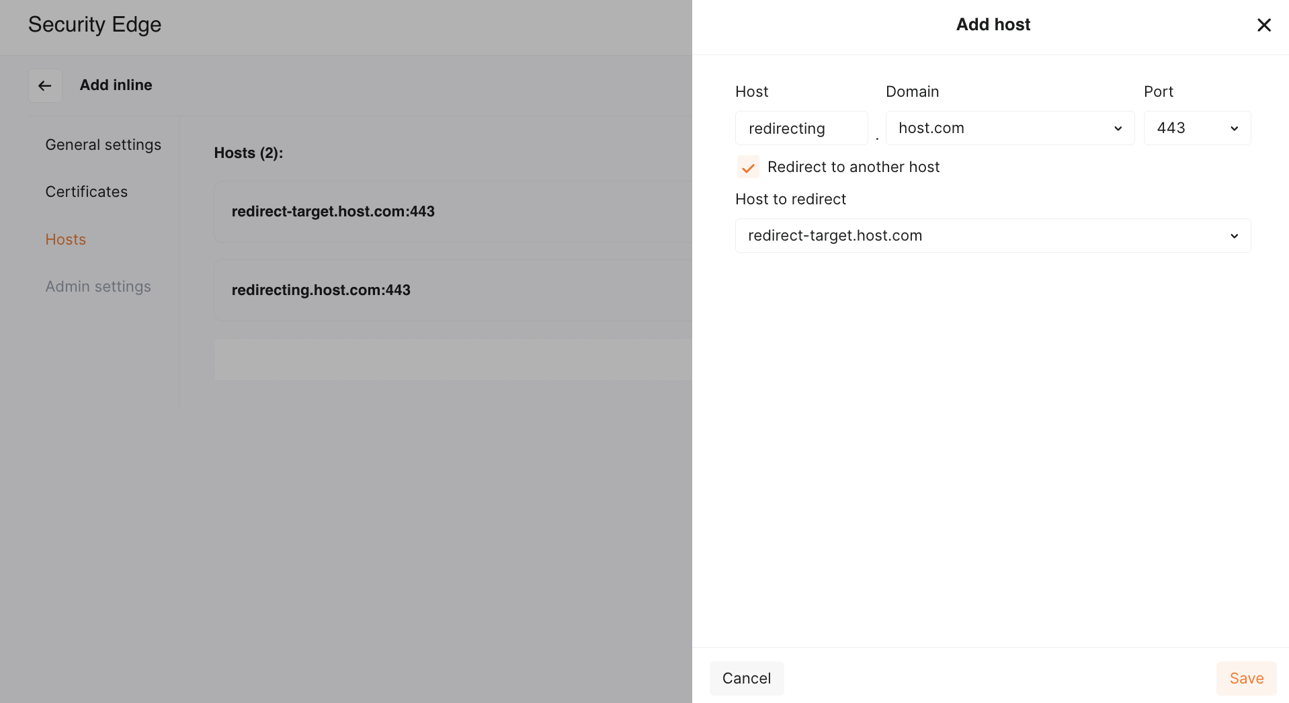Click the back arrow next to Add inline

pyautogui.click(x=45, y=85)
